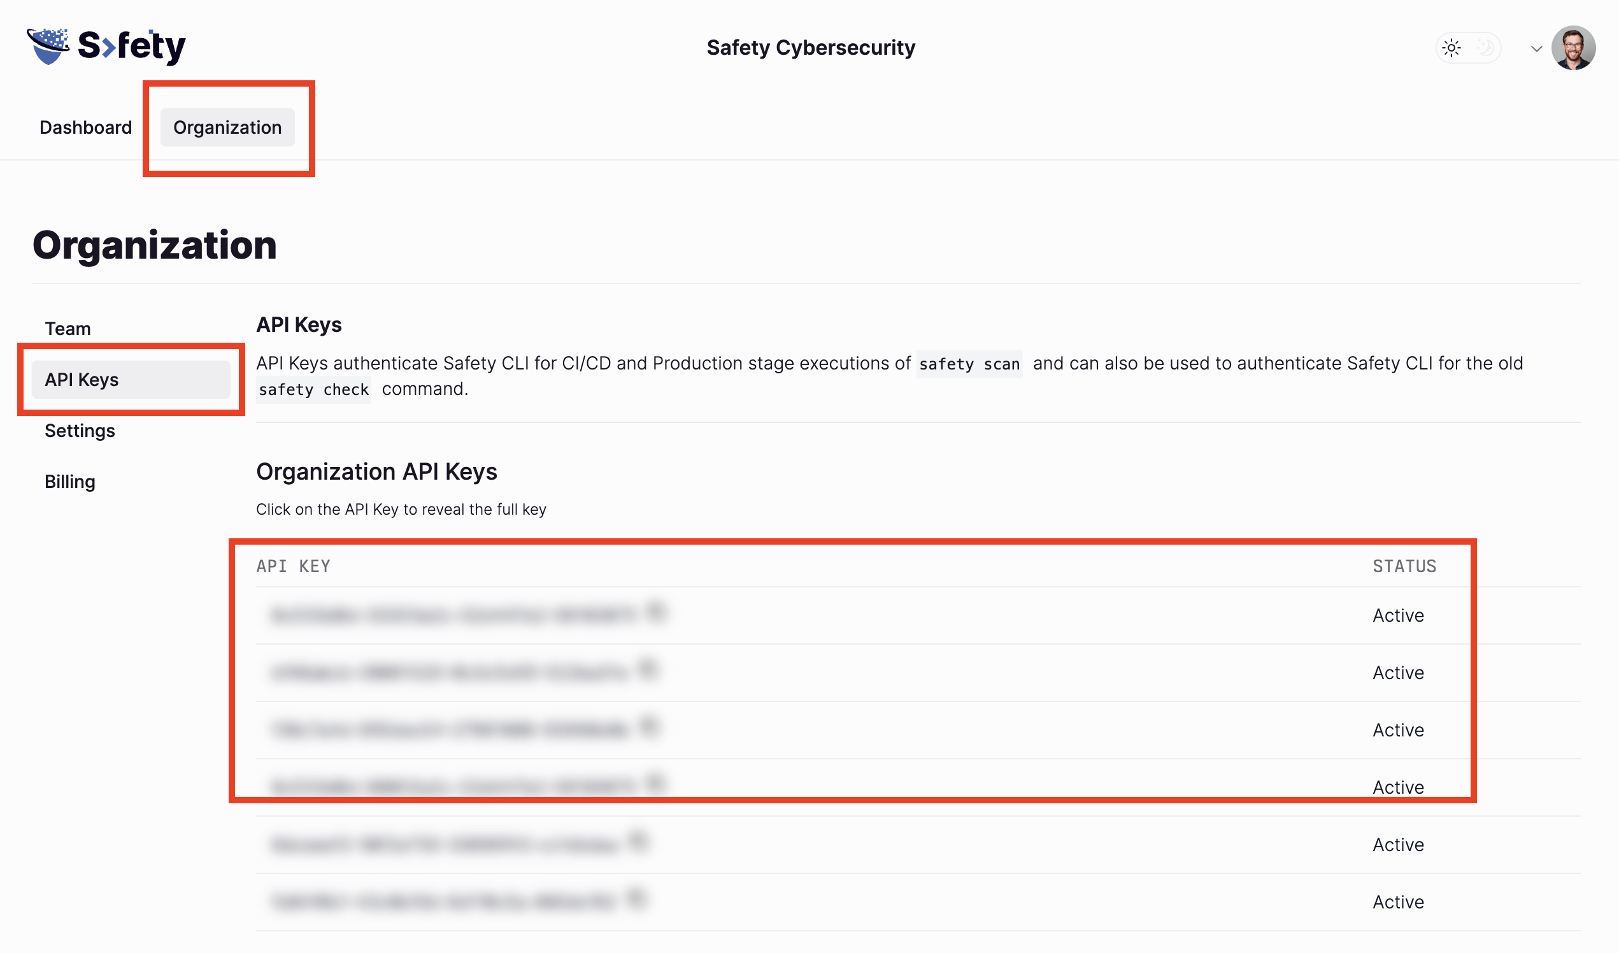The width and height of the screenshot is (1619, 953).
Task: Select the Organization tab
Action: 227,127
